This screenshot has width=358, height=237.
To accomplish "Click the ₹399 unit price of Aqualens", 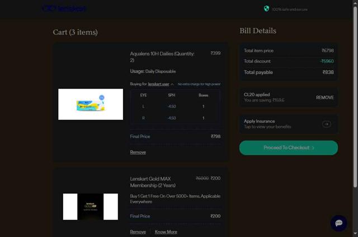I will point(215,53).
